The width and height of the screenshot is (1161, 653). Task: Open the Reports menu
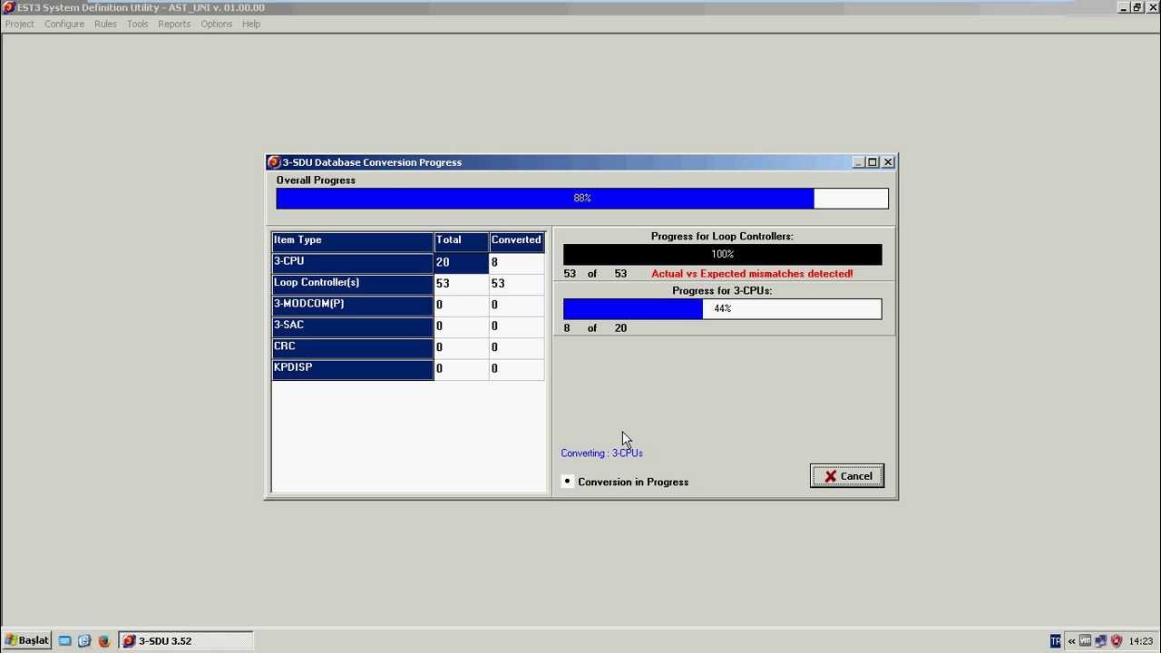click(x=174, y=24)
